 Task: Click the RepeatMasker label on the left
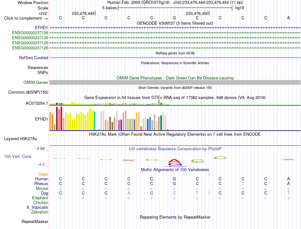[x=35, y=221]
